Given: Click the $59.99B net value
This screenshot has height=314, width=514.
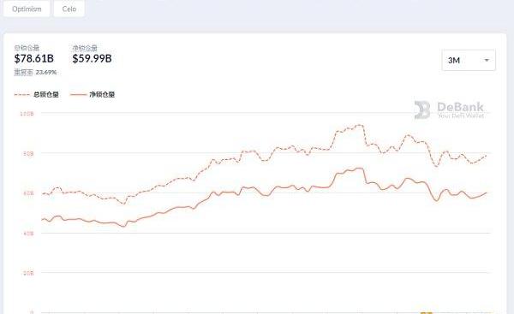Looking at the screenshot, I should pos(93,59).
